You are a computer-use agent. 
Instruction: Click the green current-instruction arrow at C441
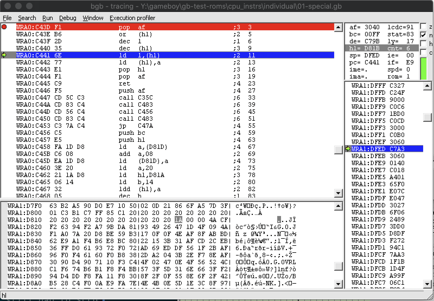point(4,55)
